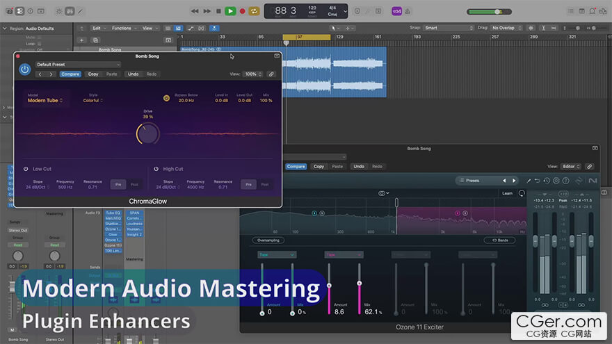Click the Oversampling button in Exciter
This screenshot has width=612, height=344.
(x=268, y=240)
